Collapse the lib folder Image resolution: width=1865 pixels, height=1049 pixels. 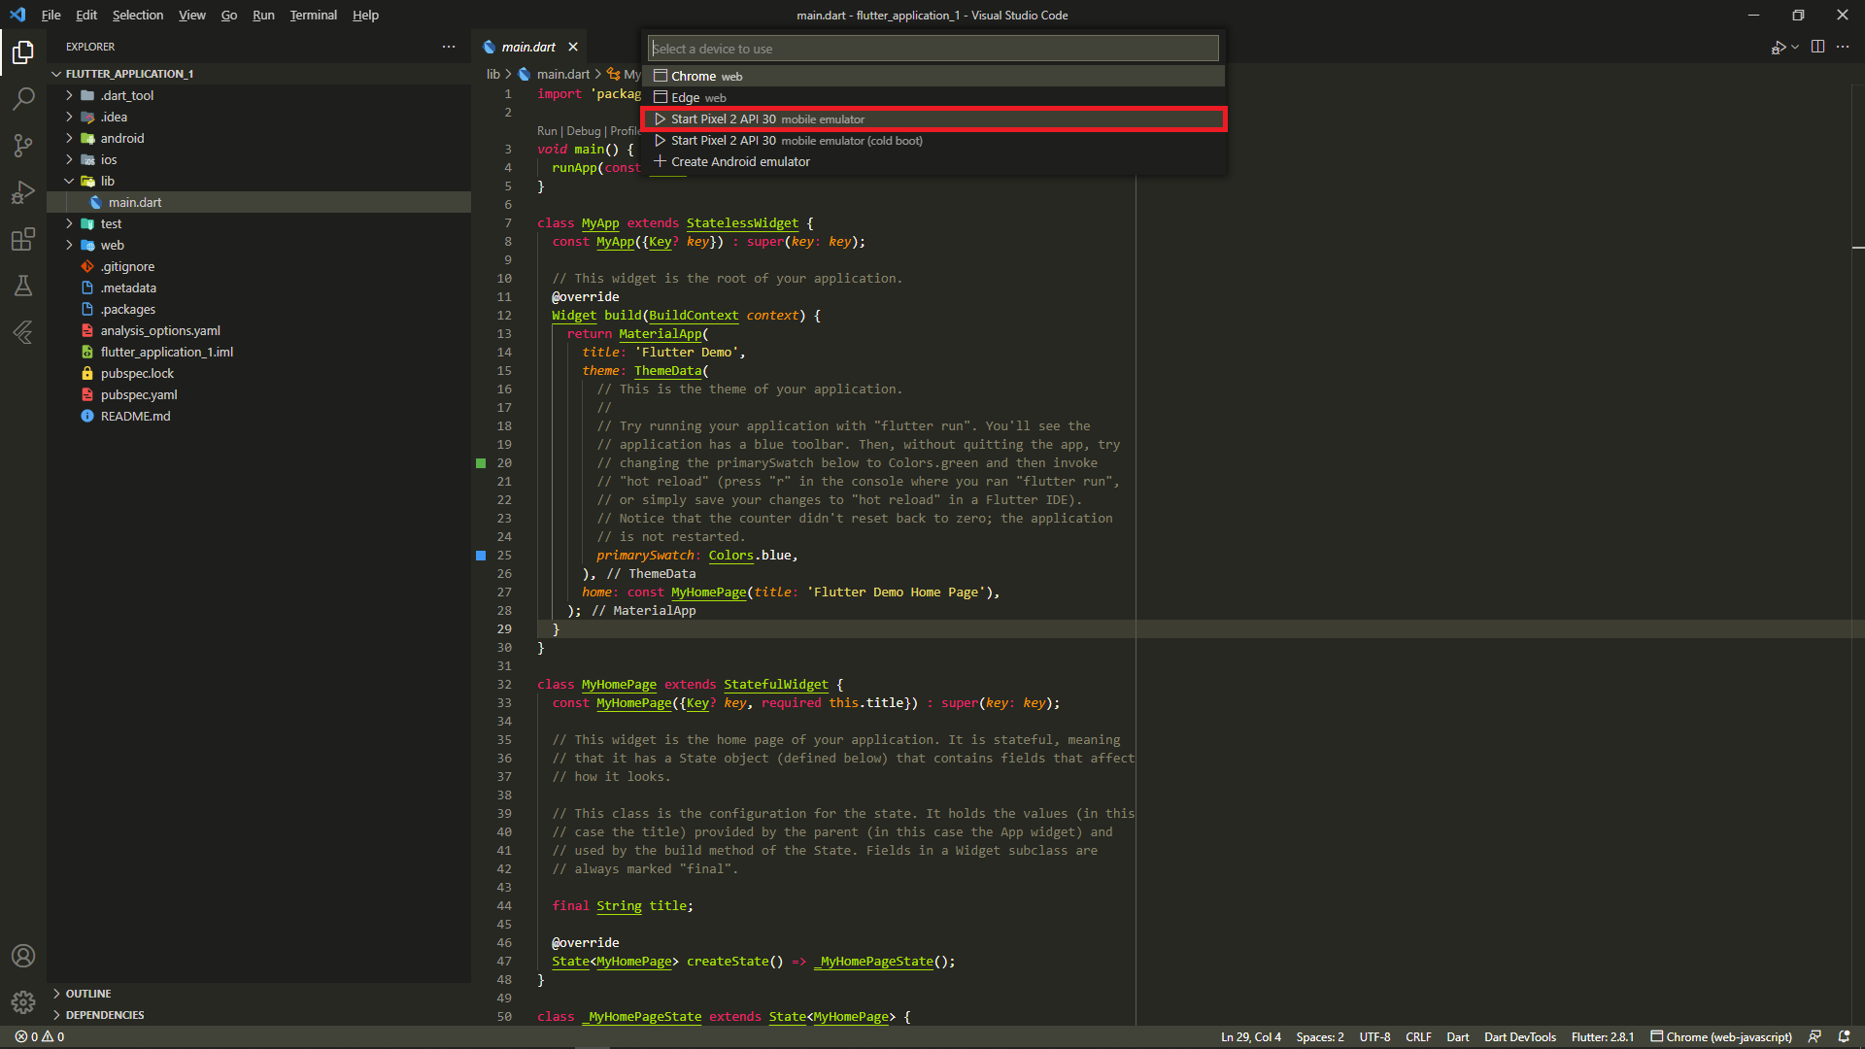(x=107, y=181)
